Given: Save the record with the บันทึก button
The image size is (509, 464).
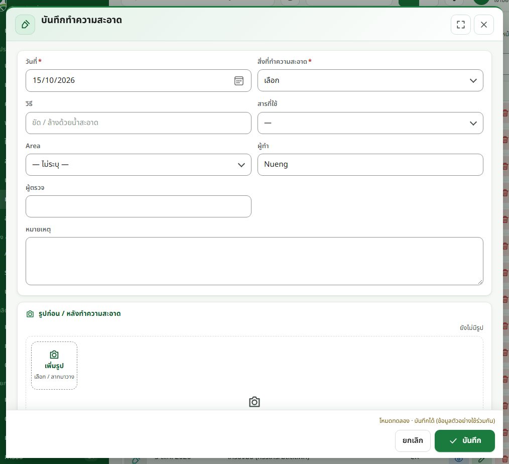Looking at the screenshot, I should (x=464, y=440).
